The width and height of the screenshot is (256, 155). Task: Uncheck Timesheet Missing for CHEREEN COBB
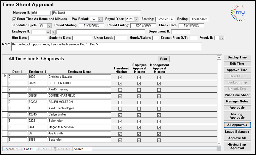tap(120, 83)
